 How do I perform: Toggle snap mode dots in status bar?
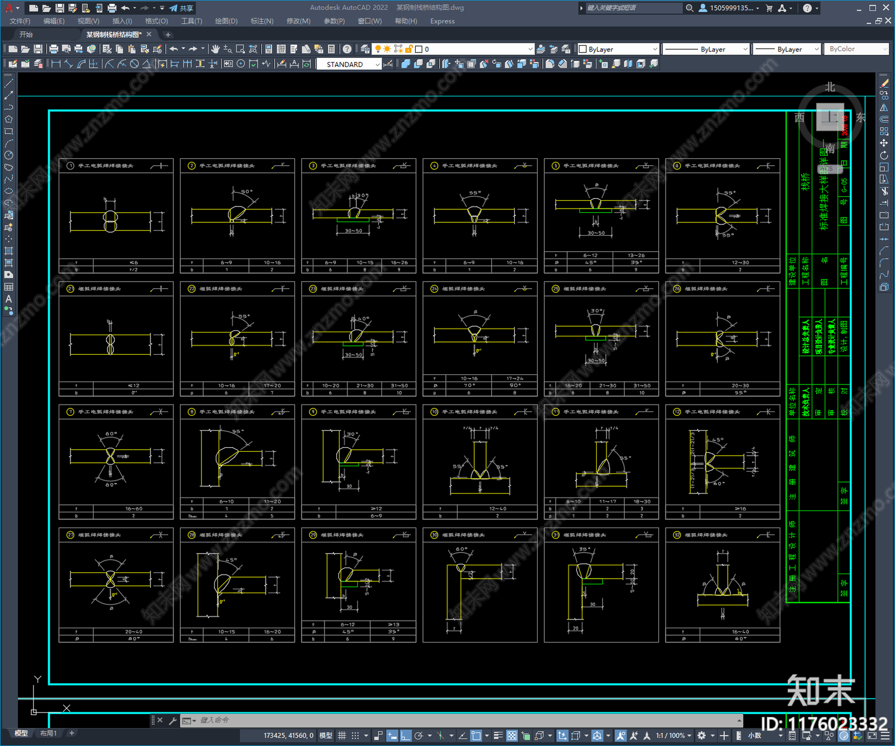click(355, 735)
